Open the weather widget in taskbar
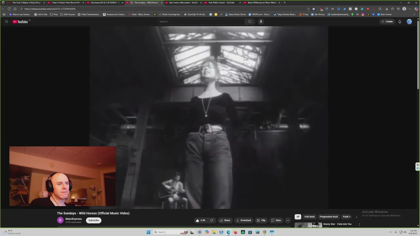Viewport: 420px width, 236px height. [x=12, y=232]
